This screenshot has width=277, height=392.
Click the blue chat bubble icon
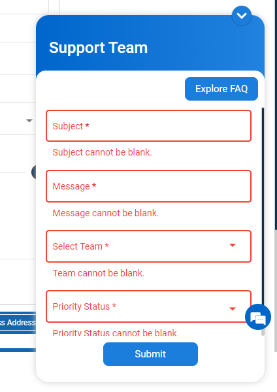click(x=258, y=317)
